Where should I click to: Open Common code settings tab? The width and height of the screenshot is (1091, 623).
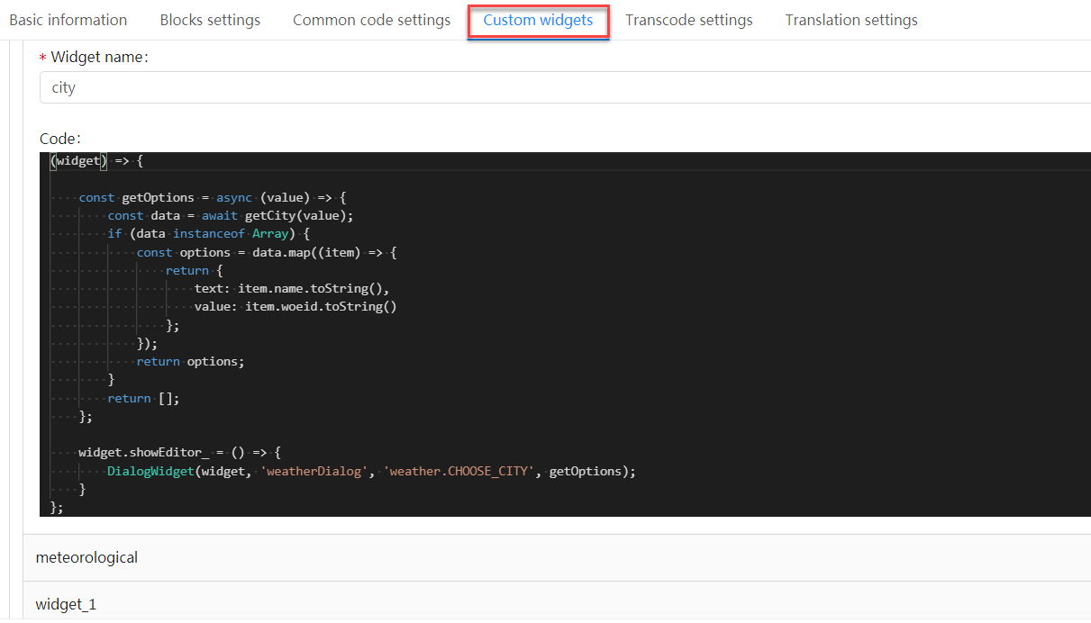click(x=371, y=20)
